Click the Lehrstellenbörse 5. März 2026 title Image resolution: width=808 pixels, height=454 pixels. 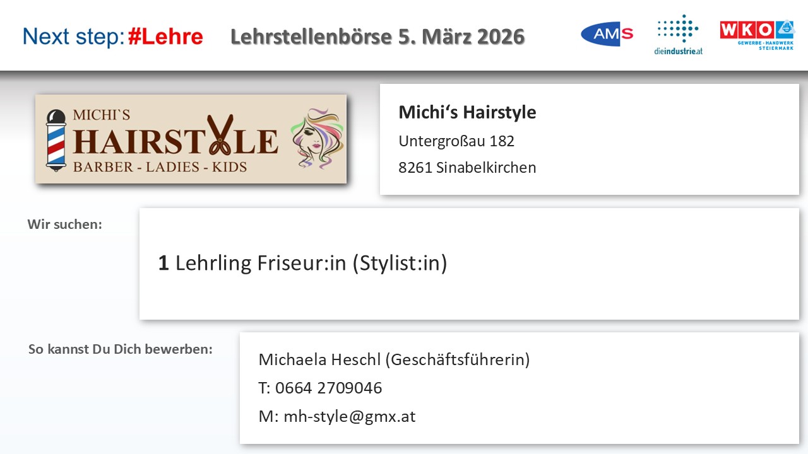pyautogui.click(x=377, y=37)
